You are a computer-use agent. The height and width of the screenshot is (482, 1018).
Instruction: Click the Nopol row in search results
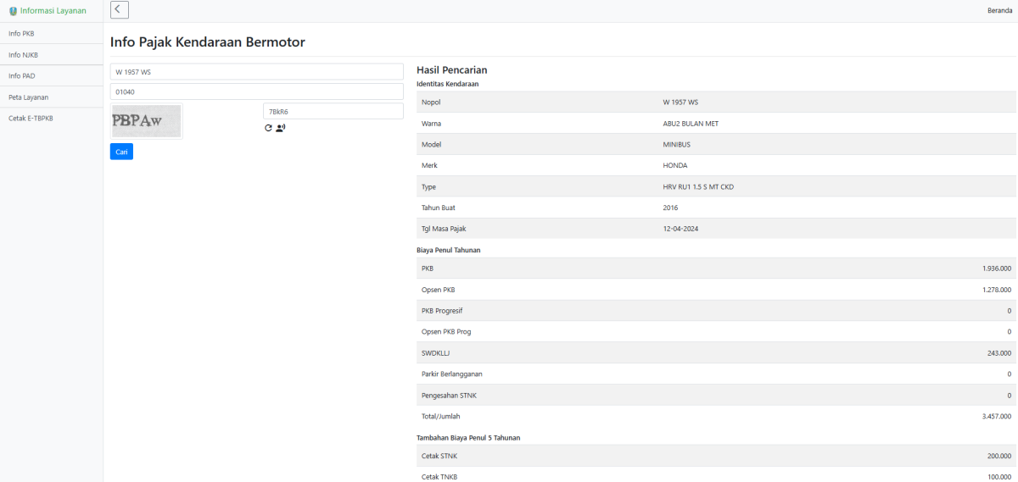click(x=716, y=102)
